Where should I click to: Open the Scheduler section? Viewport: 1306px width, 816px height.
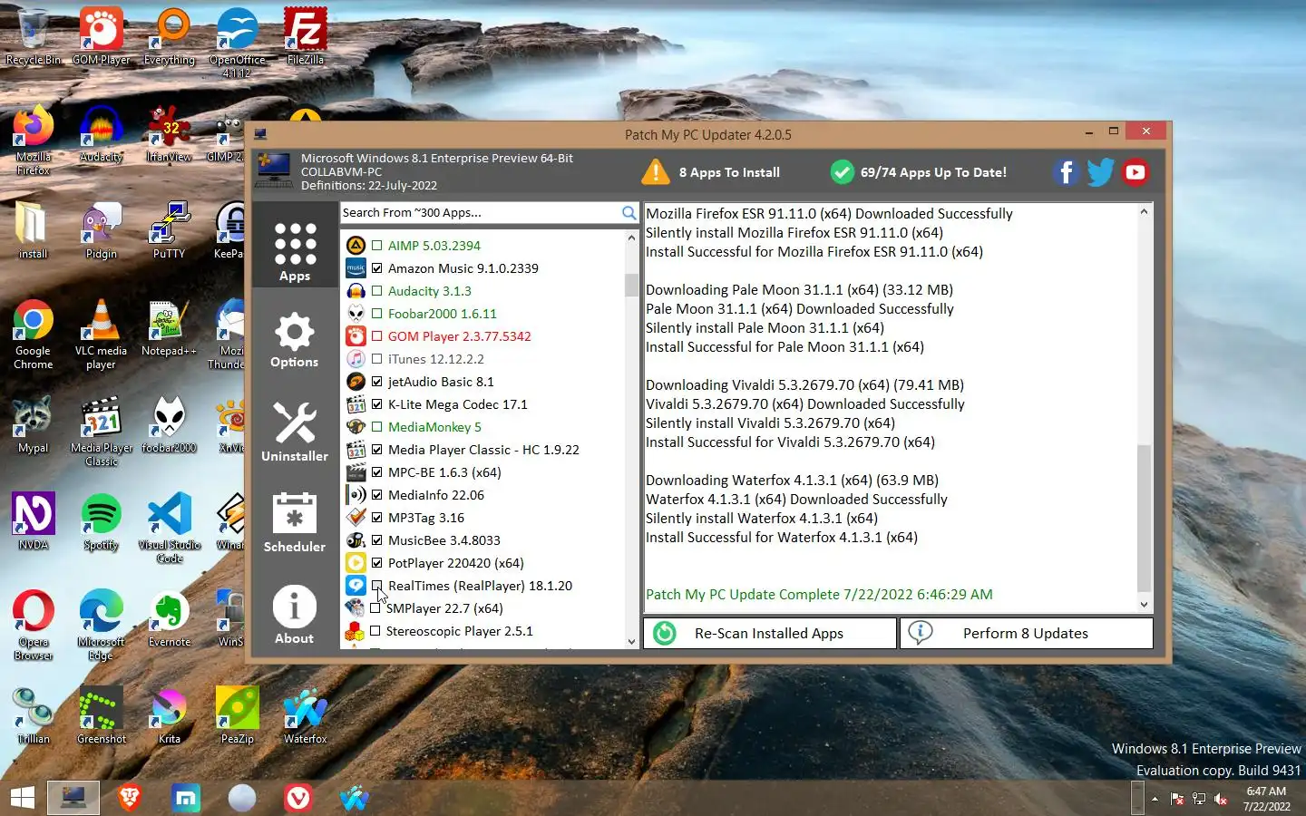(x=295, y=522)
